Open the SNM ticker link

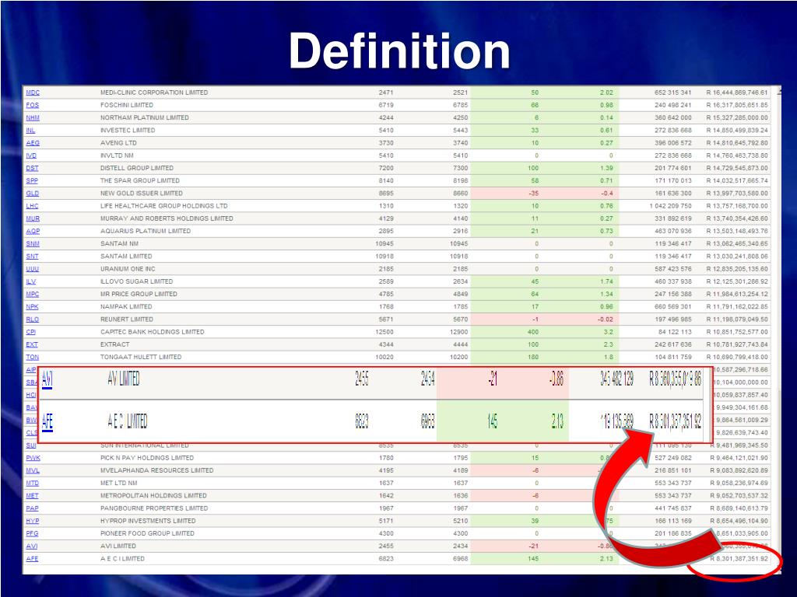pyautogui.click(x=33, y=243)
